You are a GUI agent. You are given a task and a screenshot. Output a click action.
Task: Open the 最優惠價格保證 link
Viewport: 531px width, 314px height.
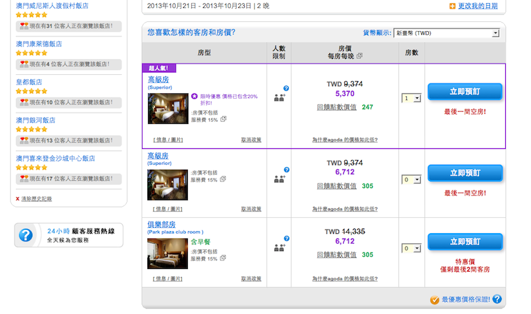click(x=466, y=299)
